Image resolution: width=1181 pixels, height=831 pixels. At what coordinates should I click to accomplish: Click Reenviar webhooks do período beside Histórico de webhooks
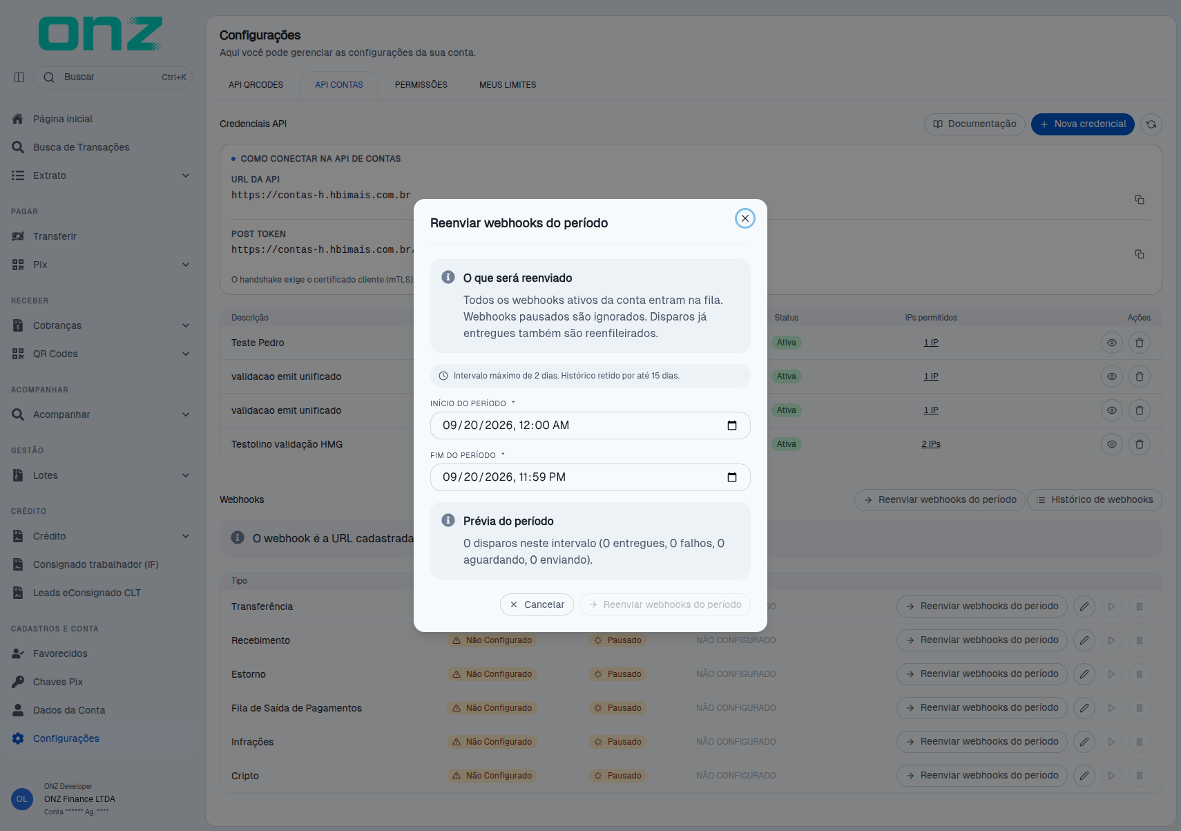point(939,499)
